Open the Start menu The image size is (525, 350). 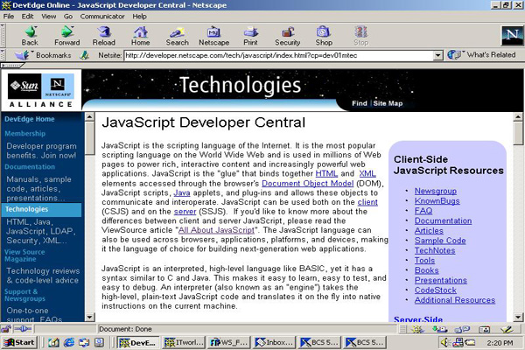coord(19,342)
